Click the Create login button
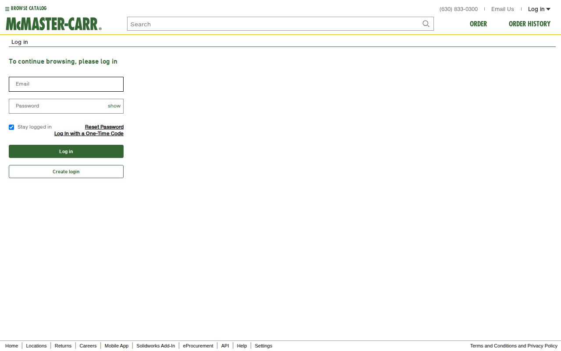The width and height of the screenshot is (561, 351). point(66,172)
